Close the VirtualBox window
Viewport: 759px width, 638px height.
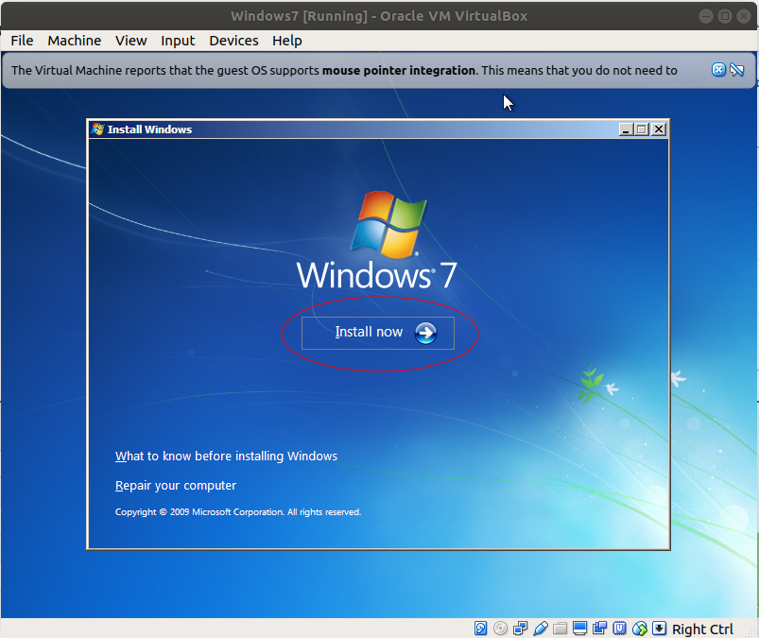(x=744, y=16)
